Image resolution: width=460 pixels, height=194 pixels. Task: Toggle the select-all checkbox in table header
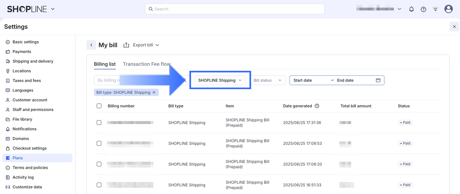(99, 106)
